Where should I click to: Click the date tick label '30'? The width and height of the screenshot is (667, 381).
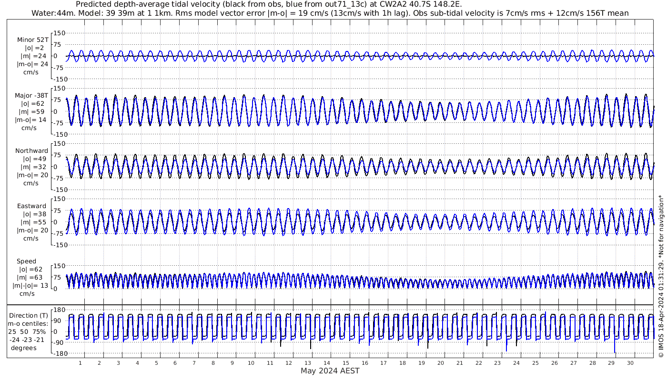pos(630,363)
